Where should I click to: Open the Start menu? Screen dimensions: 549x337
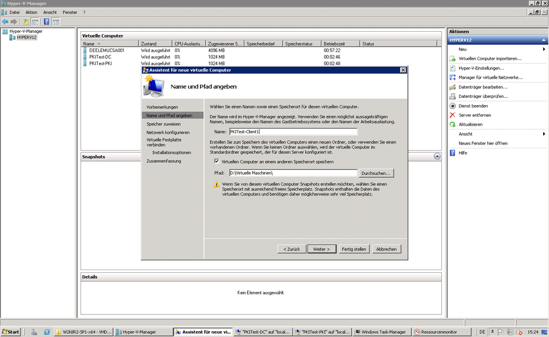[11, 332]
